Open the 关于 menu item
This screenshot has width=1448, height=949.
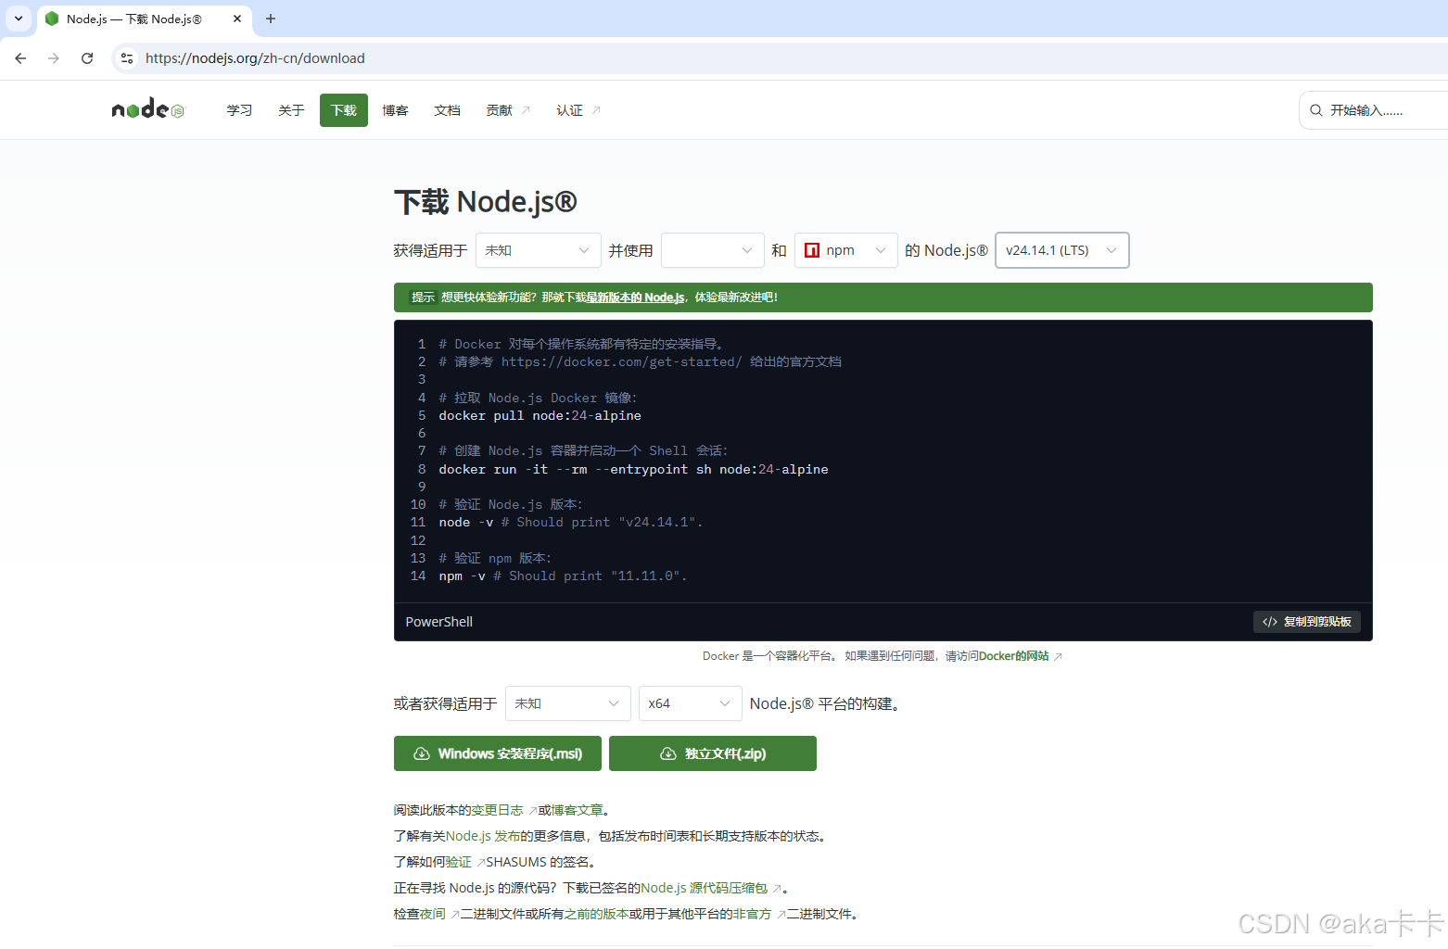point(291,110)
